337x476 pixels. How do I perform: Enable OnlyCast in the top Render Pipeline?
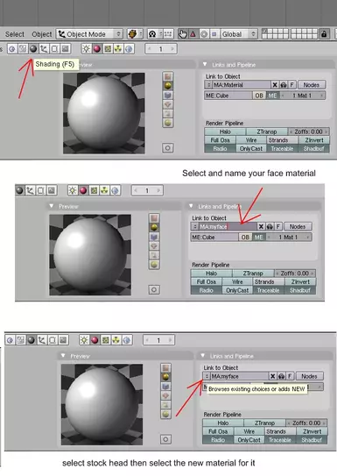click(251, 149)
